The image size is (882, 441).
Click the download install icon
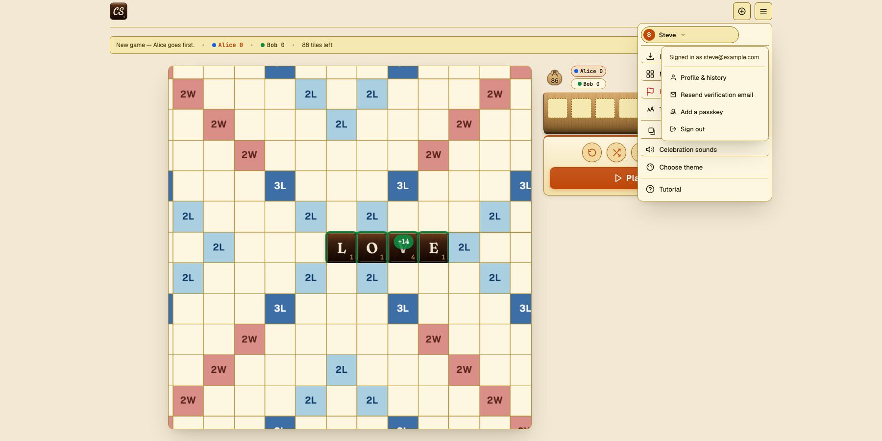click(x=650, y=56)
